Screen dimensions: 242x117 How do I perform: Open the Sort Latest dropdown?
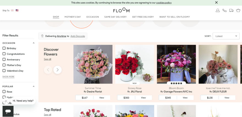coord(226,36)
